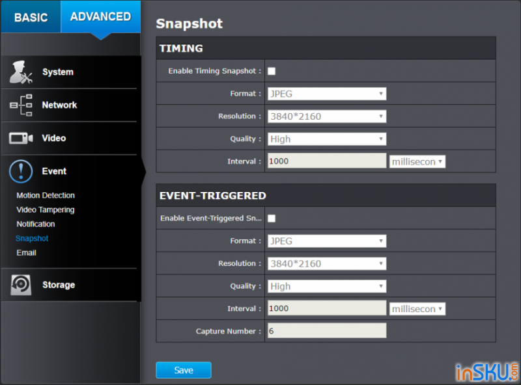Select the Snapshot submenu link
521x385 pixels.
[32, 238]
